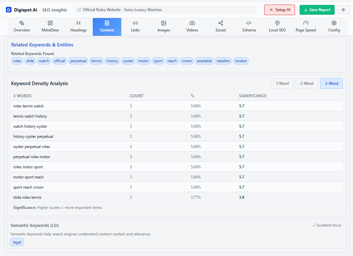Expand the Content section details
The width and height of the screenshot is (353, 256).
pyautogui.click(x=107, y=26)
